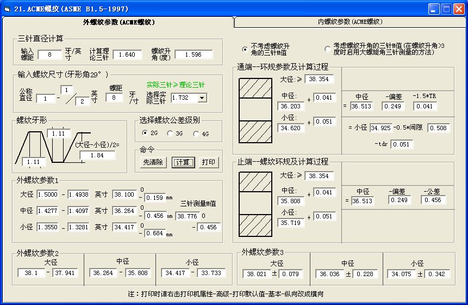Click the 通端 -1.5*TR field 0.041

click(425, 106)
